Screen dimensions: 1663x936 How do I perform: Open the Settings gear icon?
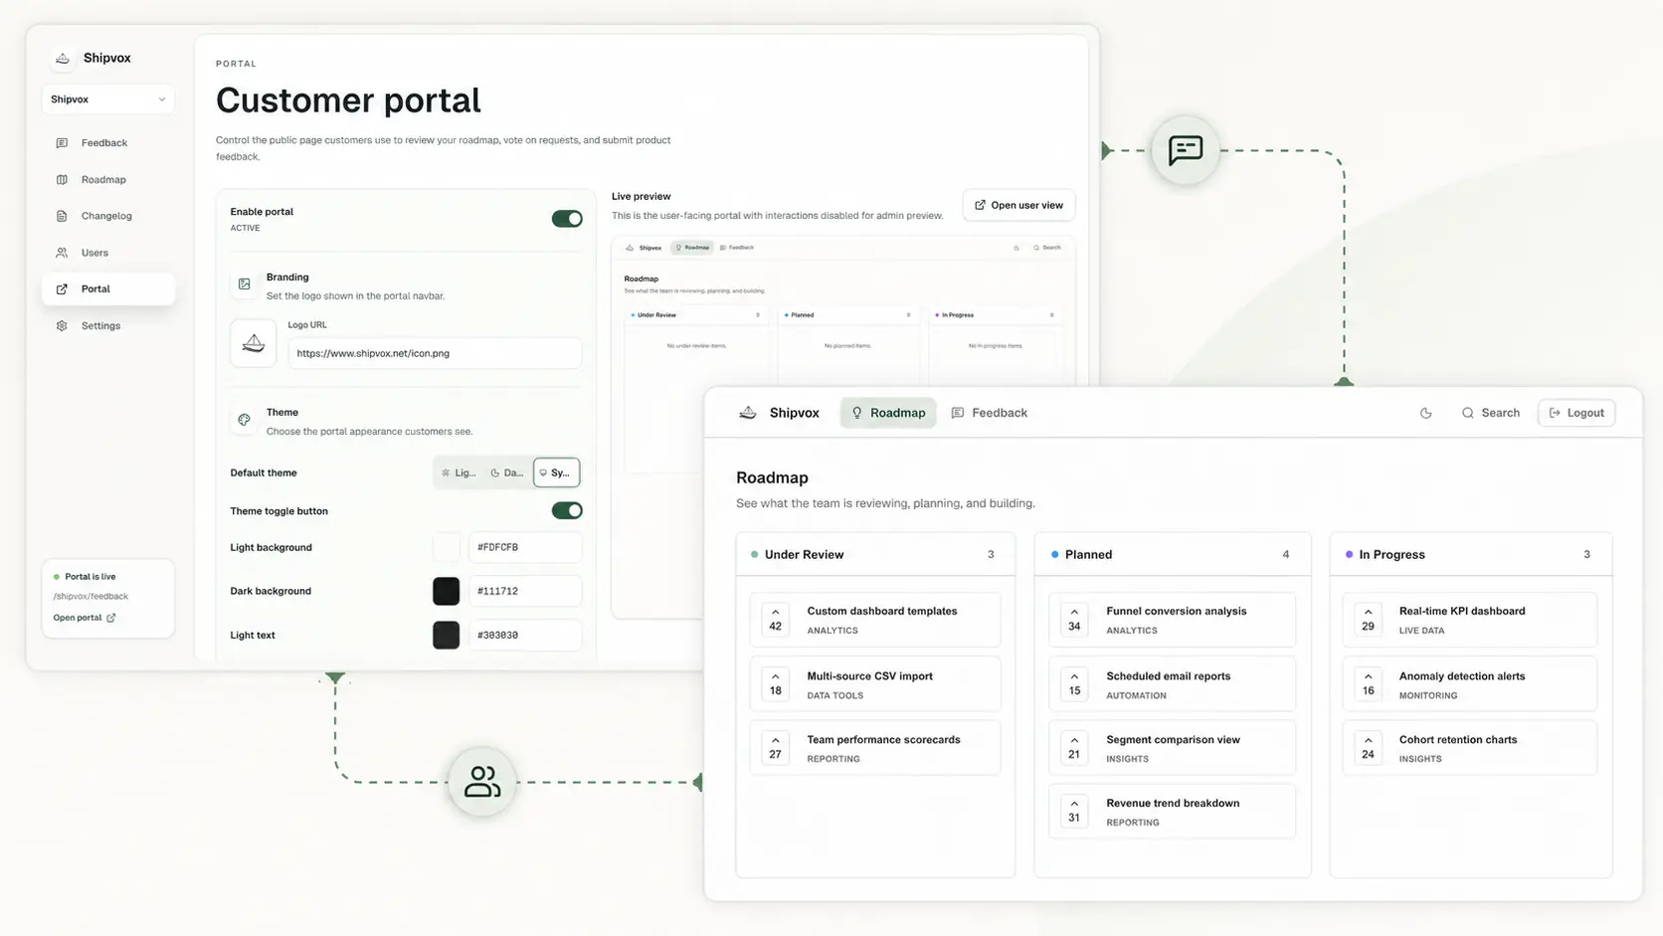[62, 326]
